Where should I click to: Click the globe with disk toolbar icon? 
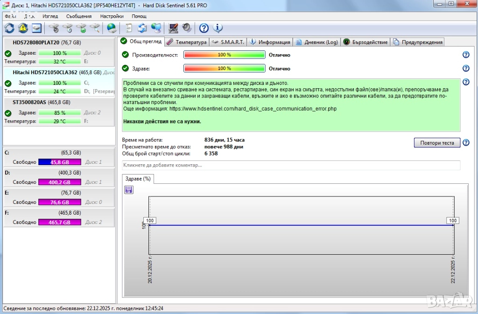click(x=111, y=28)
